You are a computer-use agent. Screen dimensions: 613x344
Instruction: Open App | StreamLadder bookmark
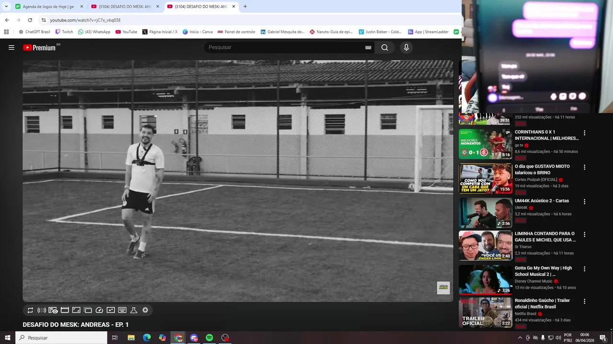tap(428, 32)
